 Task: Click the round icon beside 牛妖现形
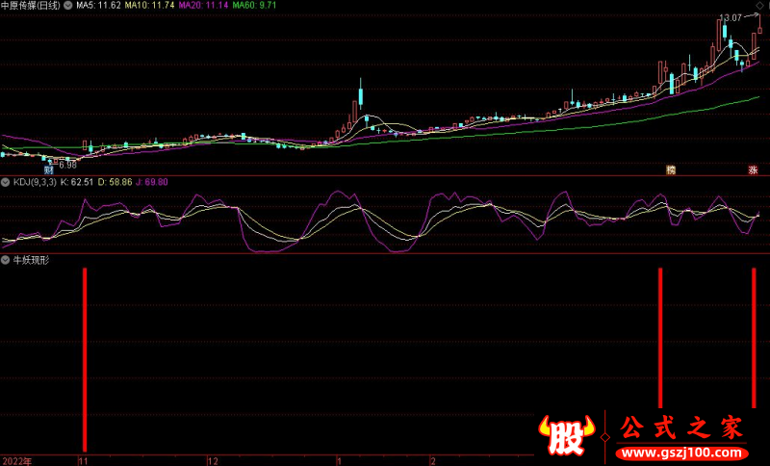coord(6,260)
